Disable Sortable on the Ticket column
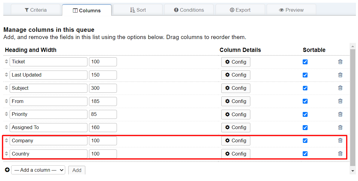This screenshot has width=358, height=181. coord(305,62)
